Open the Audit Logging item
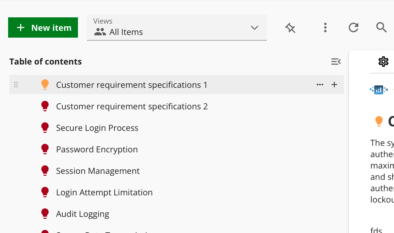The width and height of the screenshot is (394, 233). 82,214
